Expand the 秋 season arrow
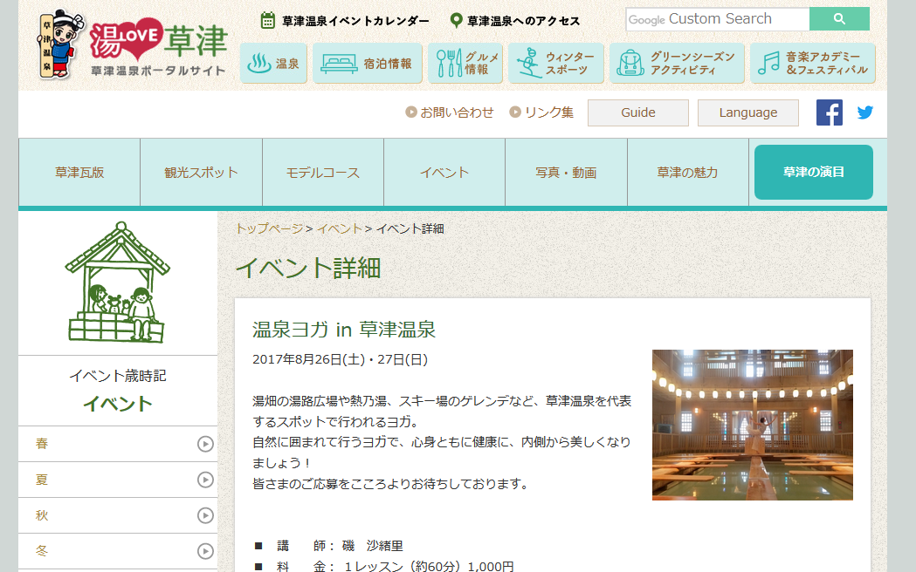Viewport: 916px width, 572px height. click(205, 515)
